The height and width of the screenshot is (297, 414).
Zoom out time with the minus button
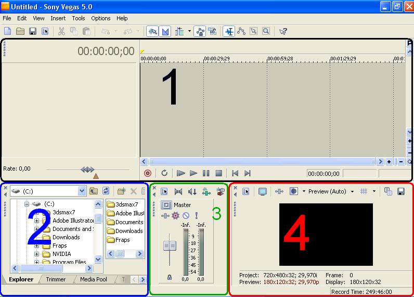point(401,162)
